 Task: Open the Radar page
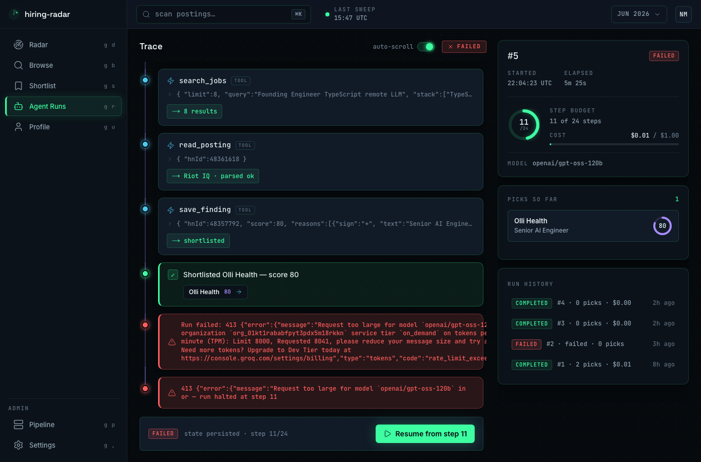tap(64, 45)
